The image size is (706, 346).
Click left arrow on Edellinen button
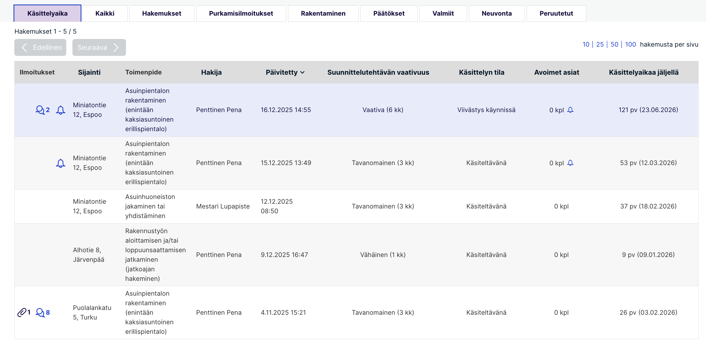click(24, 47)
